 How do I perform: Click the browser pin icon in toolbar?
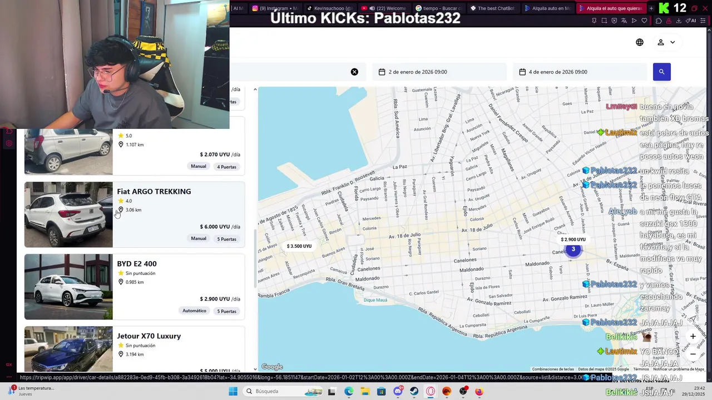[x=594, y=21]
